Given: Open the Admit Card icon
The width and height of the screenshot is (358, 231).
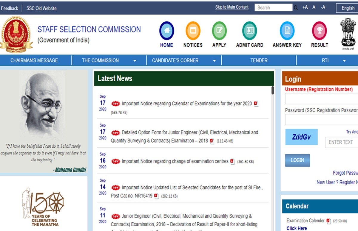Looking at the screenshot, I should tap(249, 31).
